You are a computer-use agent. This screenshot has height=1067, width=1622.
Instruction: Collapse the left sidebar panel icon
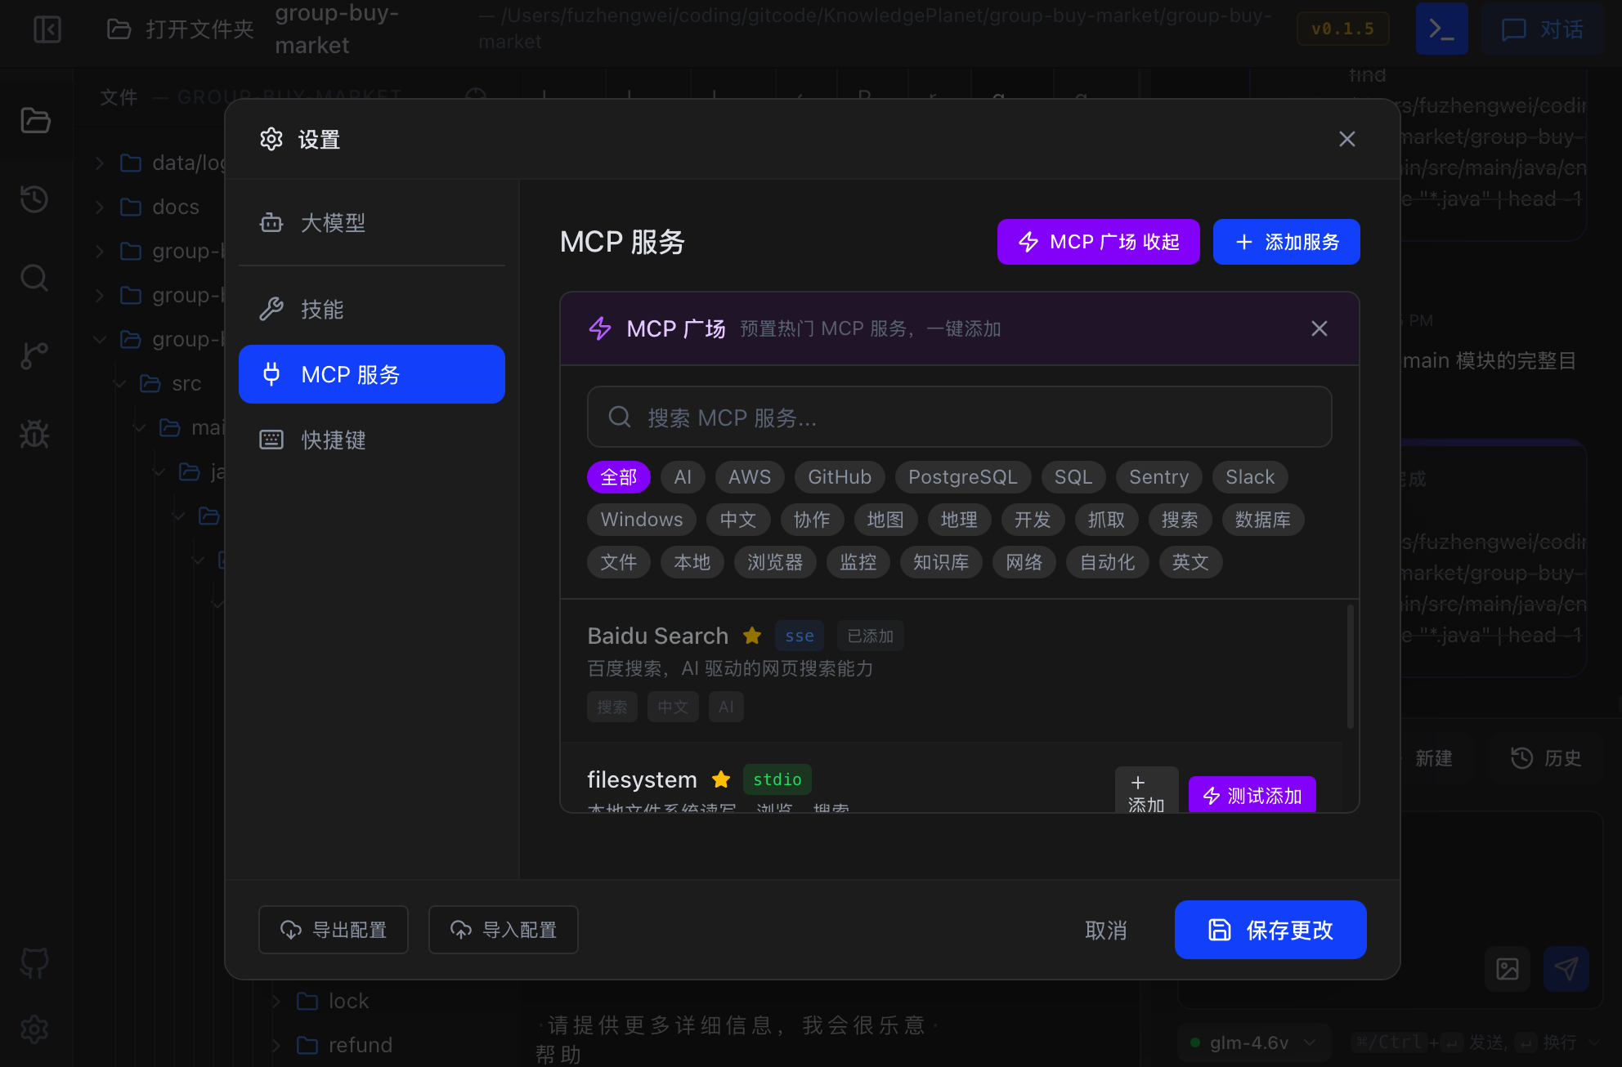click(x=47, y=29)
